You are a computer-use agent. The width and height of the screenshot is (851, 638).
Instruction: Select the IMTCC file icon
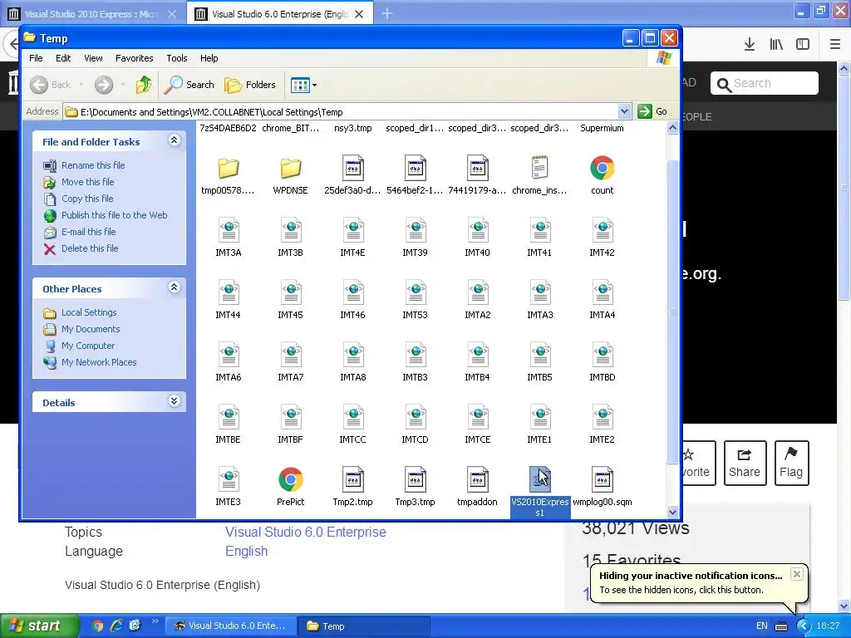(352, 417)
